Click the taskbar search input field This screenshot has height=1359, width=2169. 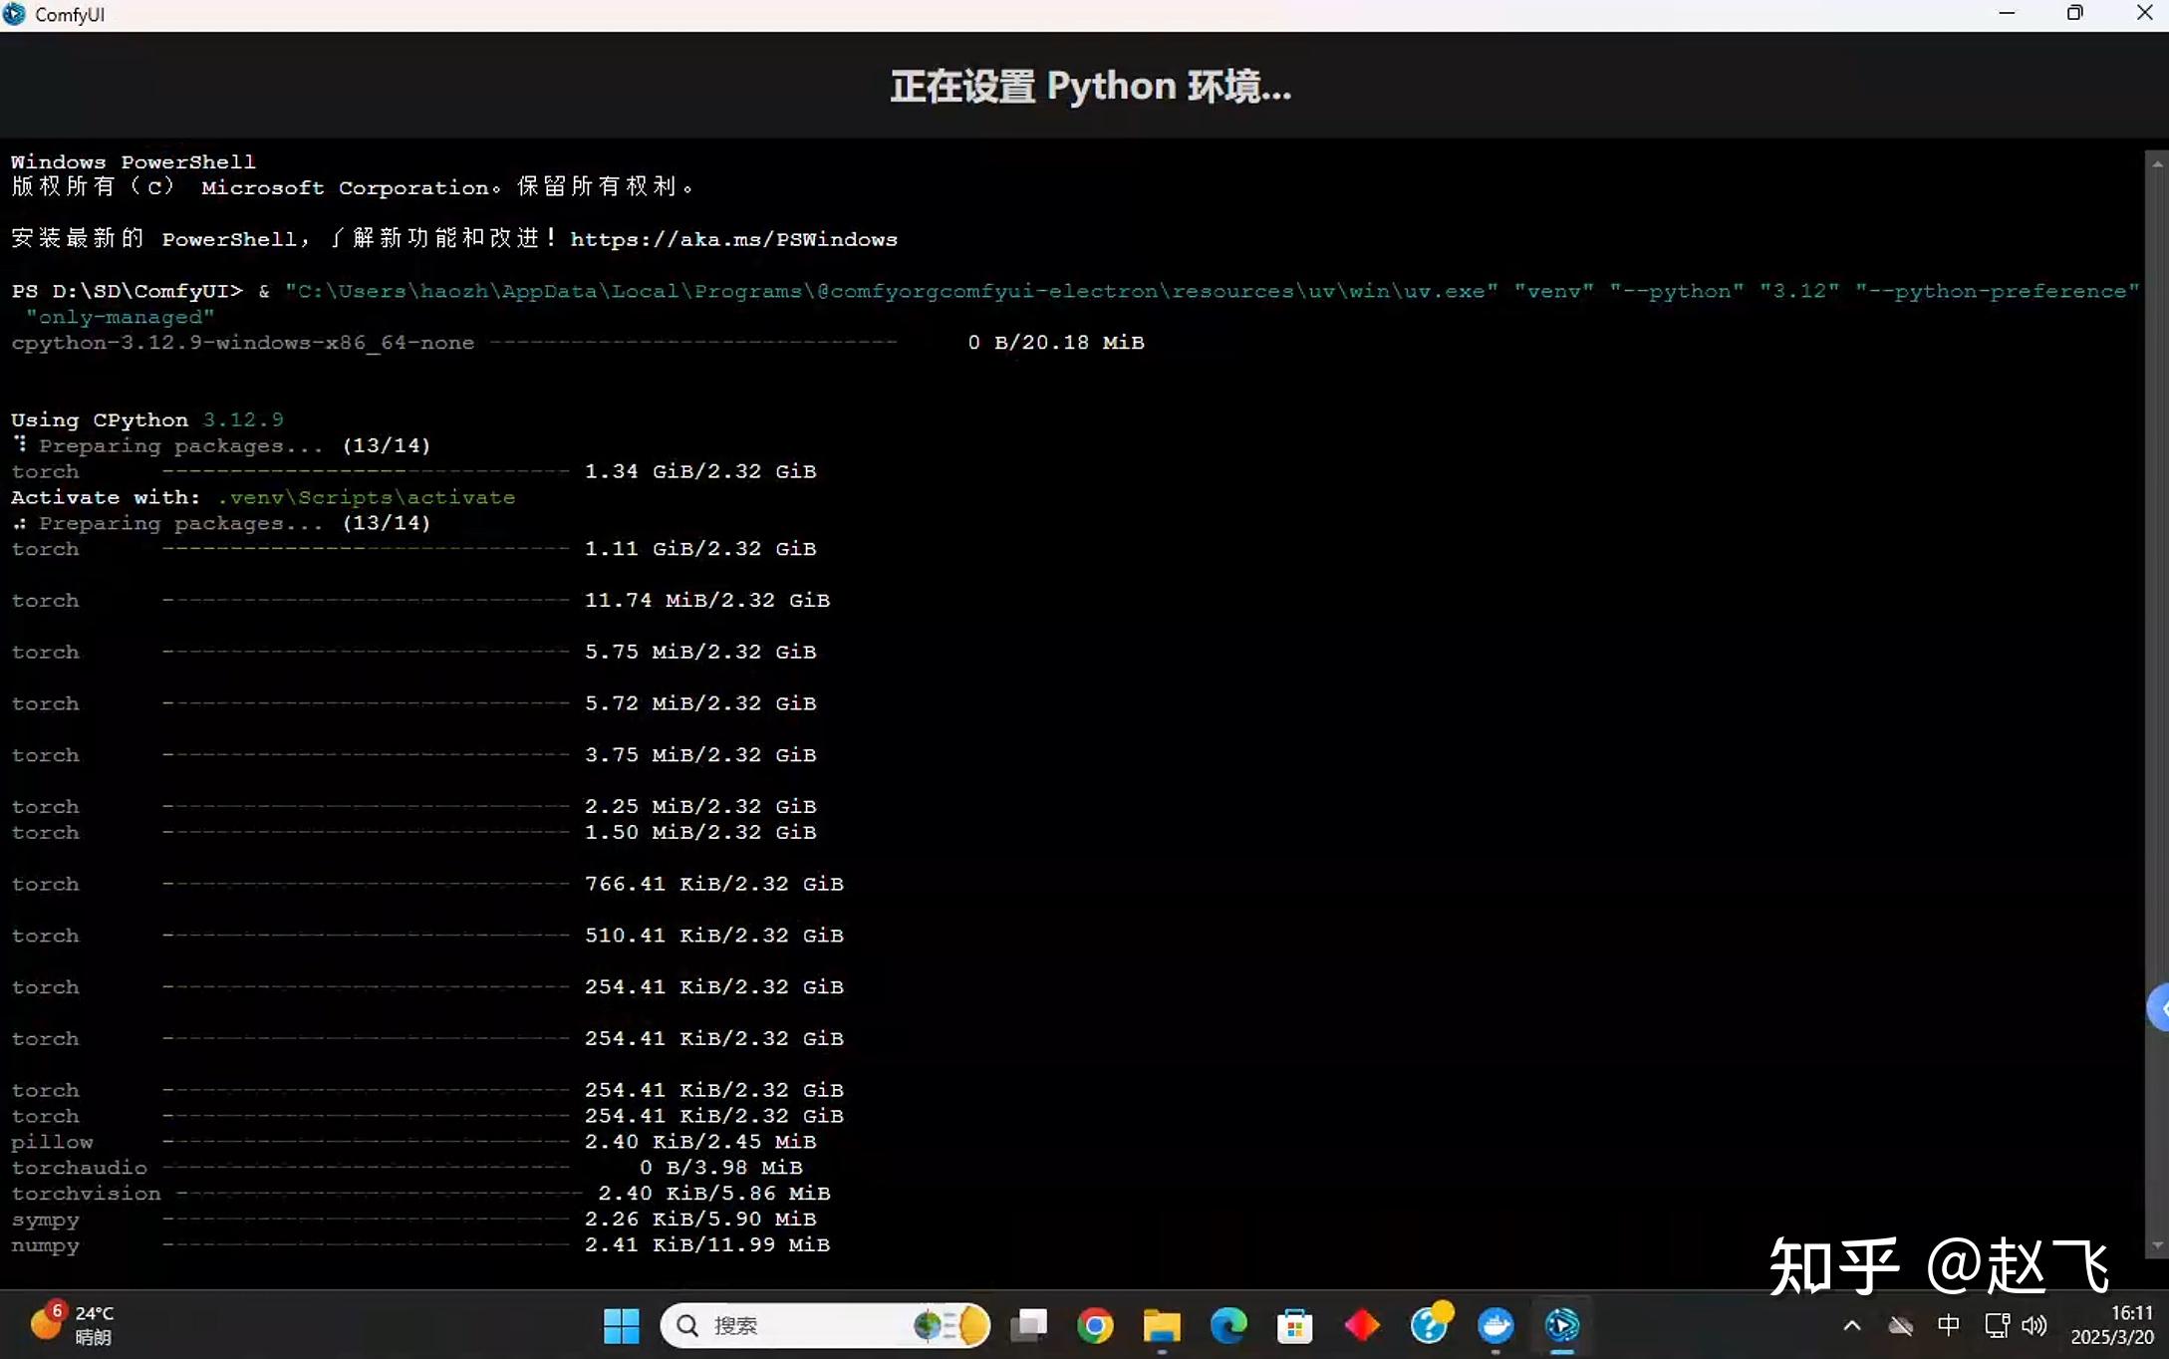pos(797,1325)
